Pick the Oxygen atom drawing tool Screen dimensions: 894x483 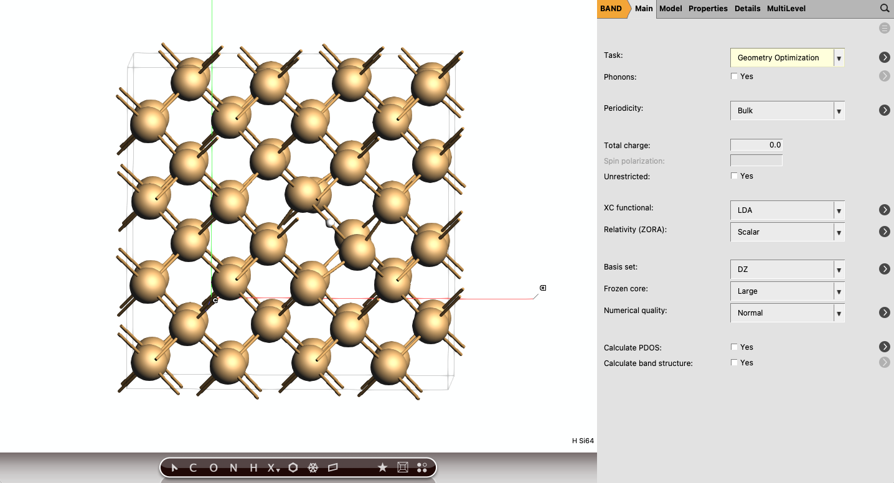[214, 467]
